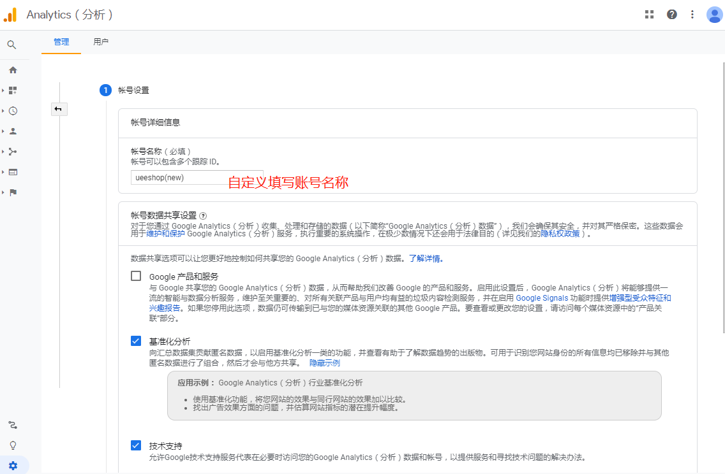Click the 帐号详细信息 section title

pyautogui.click(x=155, y=122)
